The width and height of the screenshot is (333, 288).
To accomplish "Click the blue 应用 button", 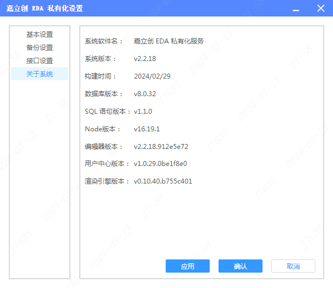I will coord(187,266).
